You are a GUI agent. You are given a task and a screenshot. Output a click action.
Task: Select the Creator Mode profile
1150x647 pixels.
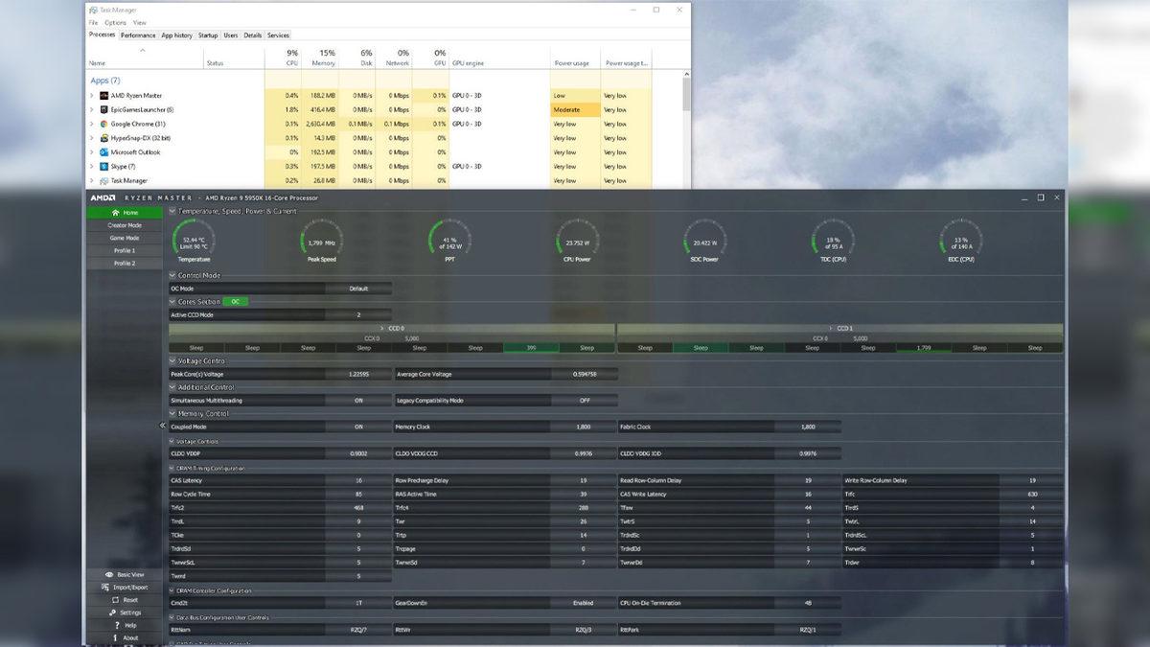[x=125, y=225]
